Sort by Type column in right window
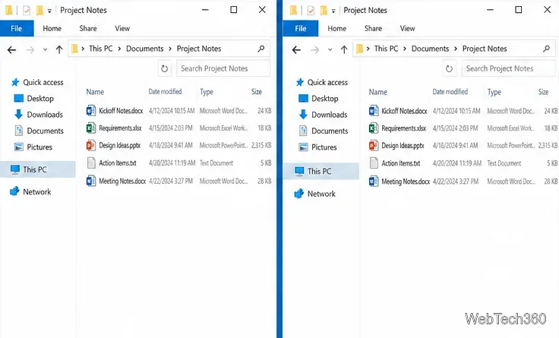Image resolution: width=559 pixels, height=338 pixels. tap(494, 93)
